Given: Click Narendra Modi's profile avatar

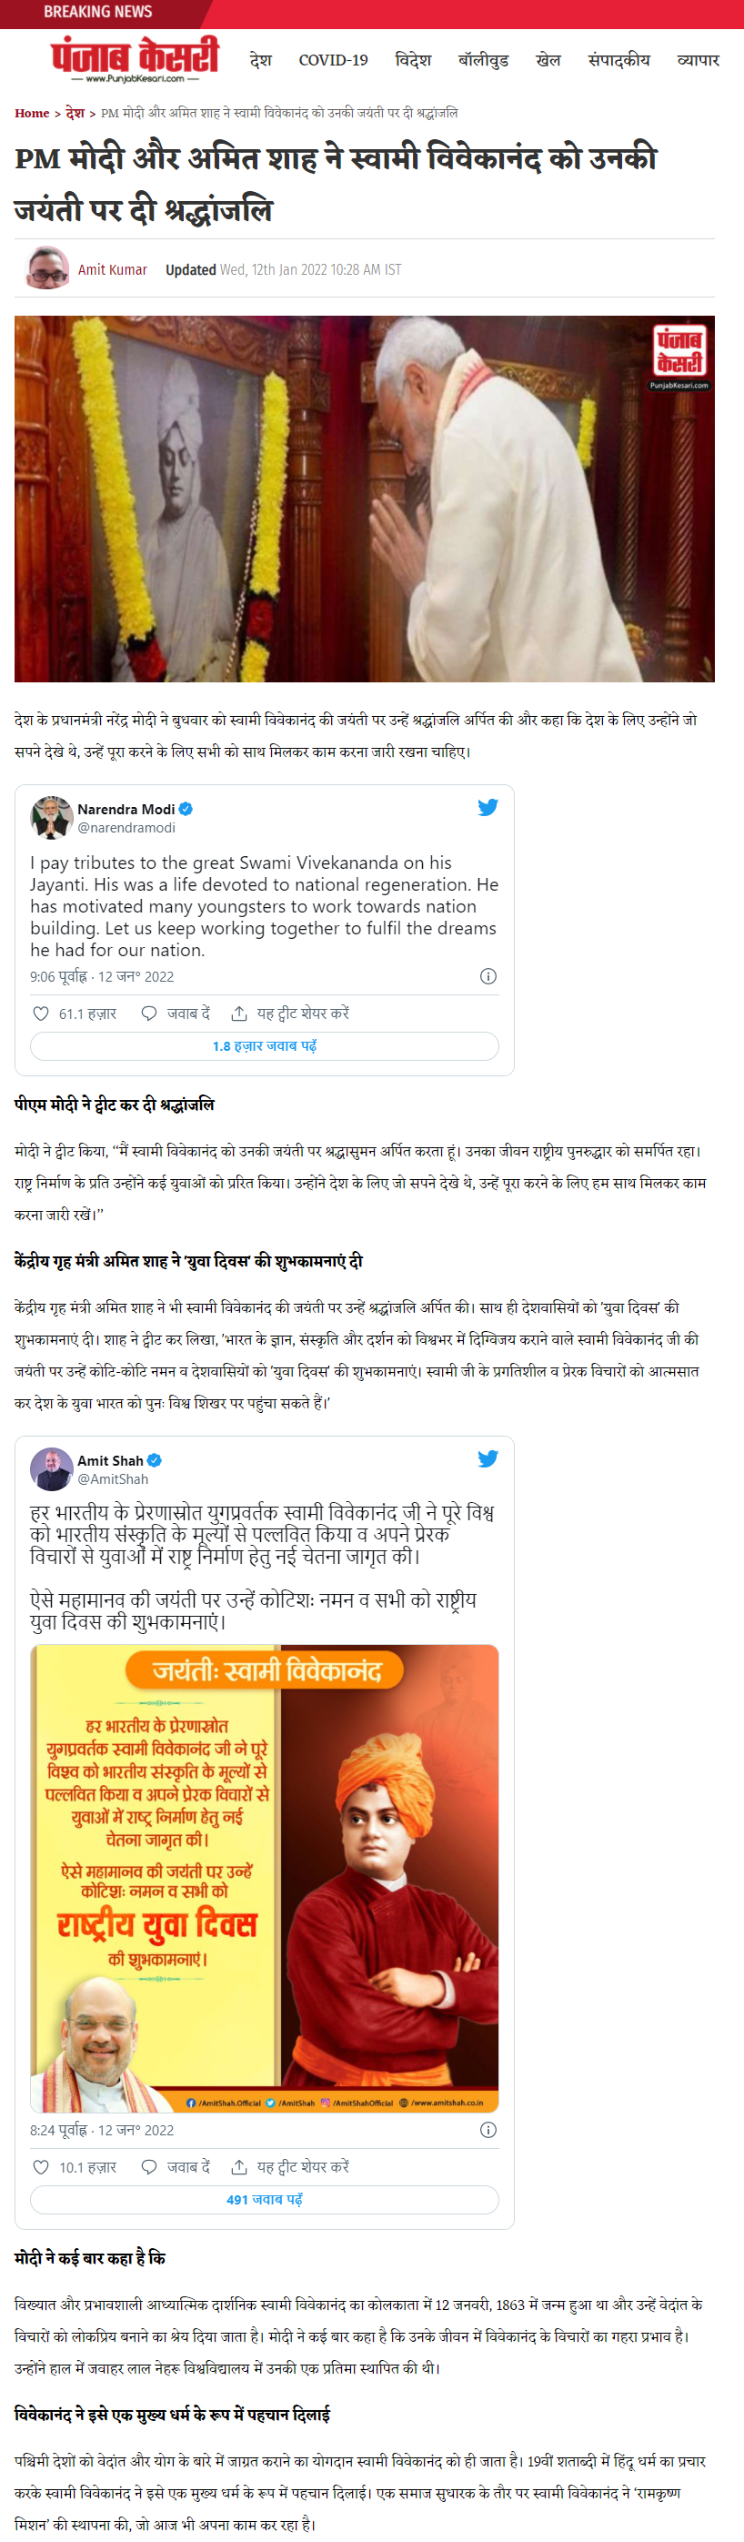Looking at the screenshot, I should pyautogui.click(x=51, y=817).
